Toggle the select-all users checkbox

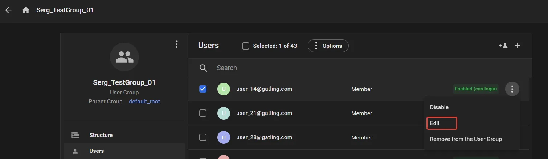click(x=246, y=46)
